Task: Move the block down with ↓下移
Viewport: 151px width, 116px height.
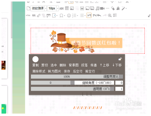Action: (x=117, y=65)
